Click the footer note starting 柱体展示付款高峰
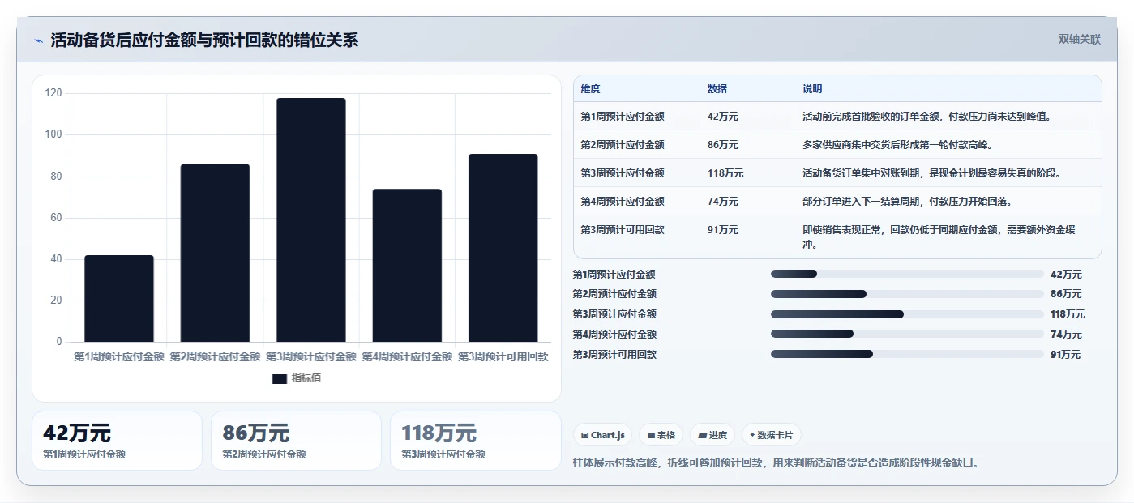Viewport: 1134px width, 503px height. click(776, 463)
